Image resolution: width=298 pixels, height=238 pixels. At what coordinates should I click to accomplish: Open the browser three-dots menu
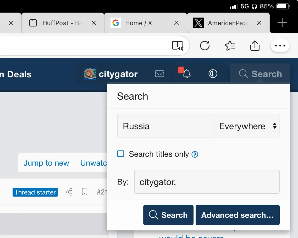[280, 46]
